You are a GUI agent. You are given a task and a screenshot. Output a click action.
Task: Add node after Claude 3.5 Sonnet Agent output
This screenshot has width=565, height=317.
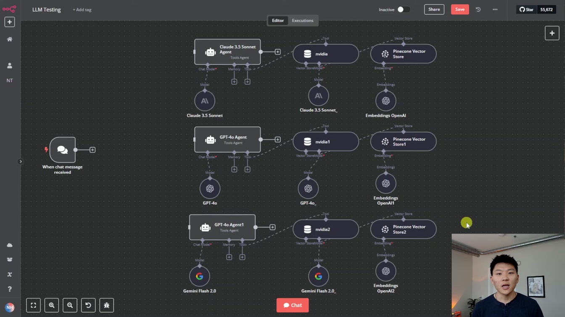click(277, 52)
